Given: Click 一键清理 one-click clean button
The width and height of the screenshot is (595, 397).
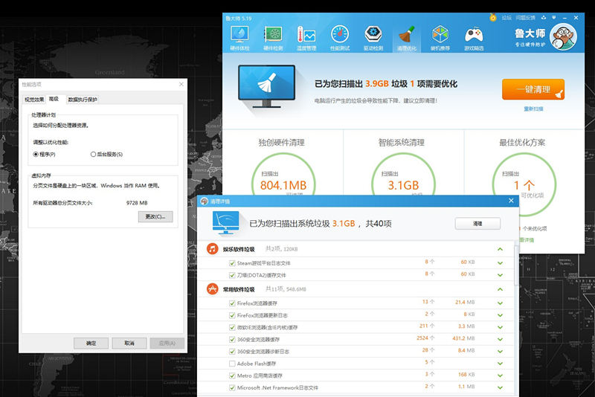Looking at the screenshot, I should click(533, 89).
